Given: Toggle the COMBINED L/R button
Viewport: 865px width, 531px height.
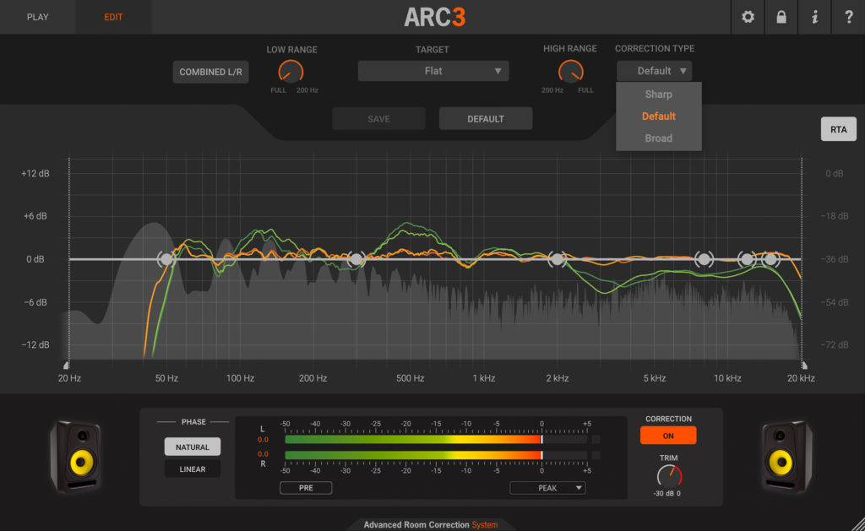Looking at the screenshot, I should [210, 72].
